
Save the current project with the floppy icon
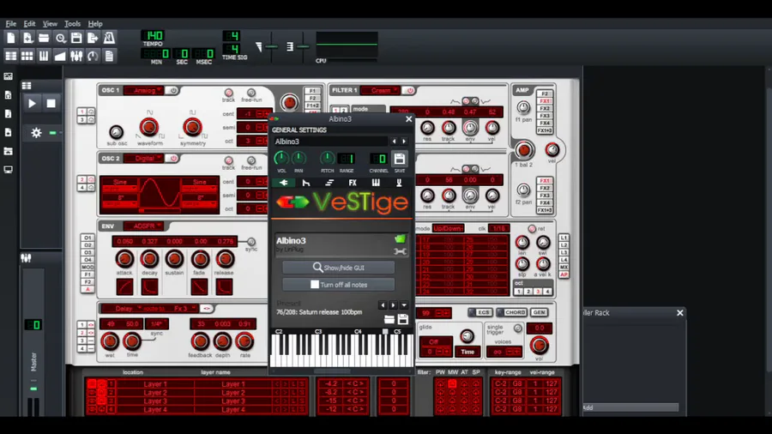pyautogui.click(x=76, y=38)
